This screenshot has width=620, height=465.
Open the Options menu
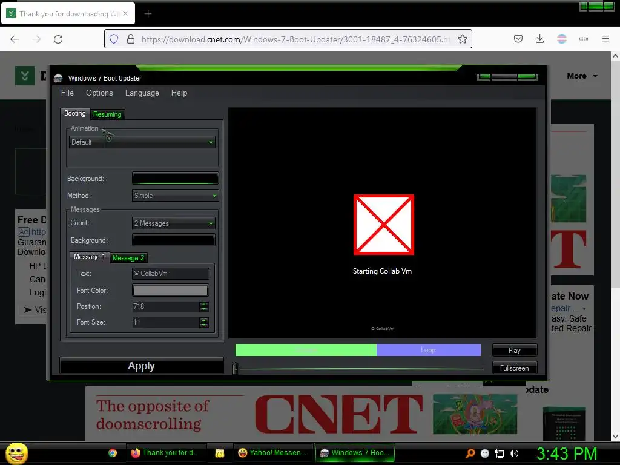(99, 93)
